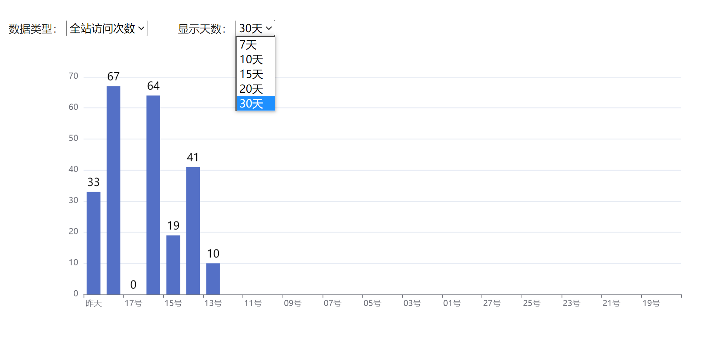Pick the highlighted 30天 option
Screen dimensions: 705x348
256,104
